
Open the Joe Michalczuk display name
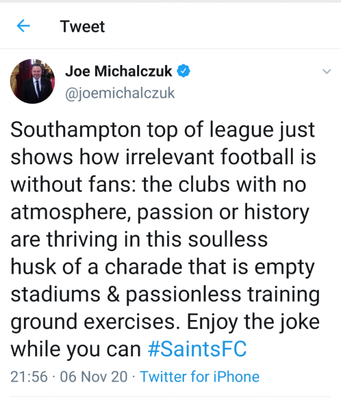(118, 71)
